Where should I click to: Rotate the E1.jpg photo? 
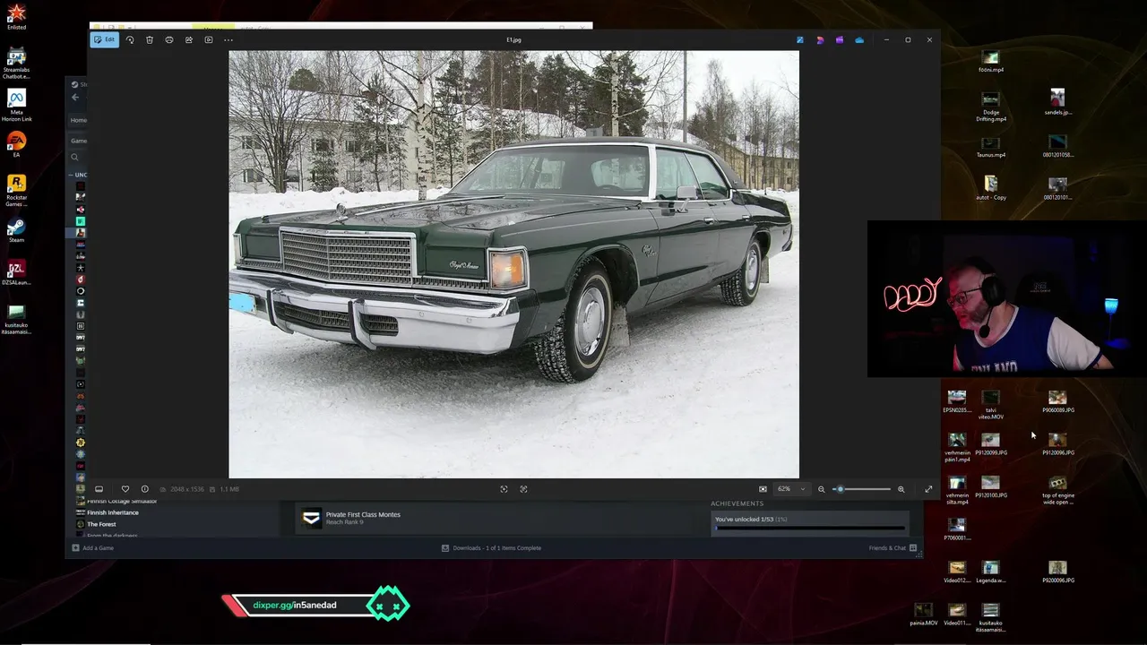click(x=130, y=39)
